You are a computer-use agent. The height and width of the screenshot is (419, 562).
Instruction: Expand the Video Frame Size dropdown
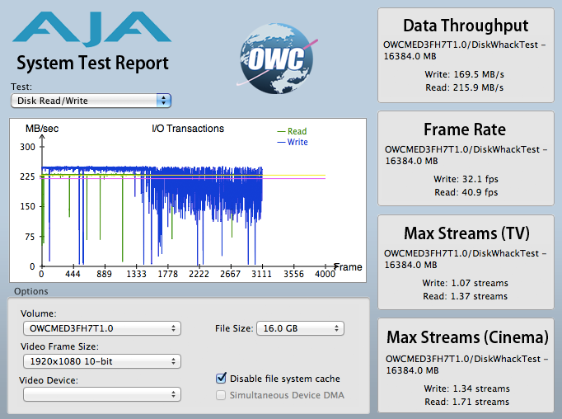[x=101, y=361]
